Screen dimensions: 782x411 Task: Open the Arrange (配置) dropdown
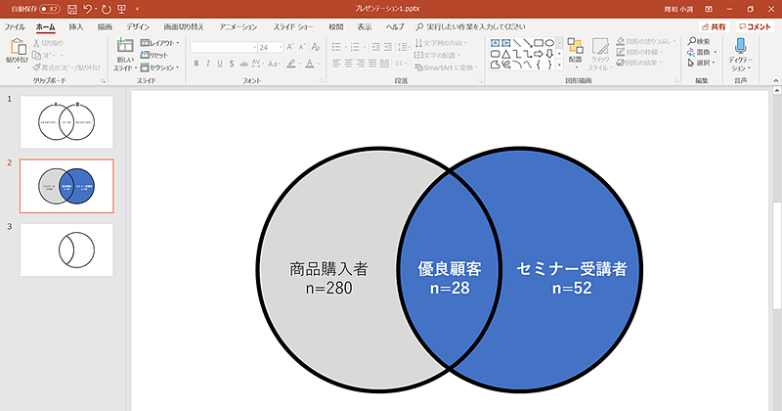[x=575, y=54]
